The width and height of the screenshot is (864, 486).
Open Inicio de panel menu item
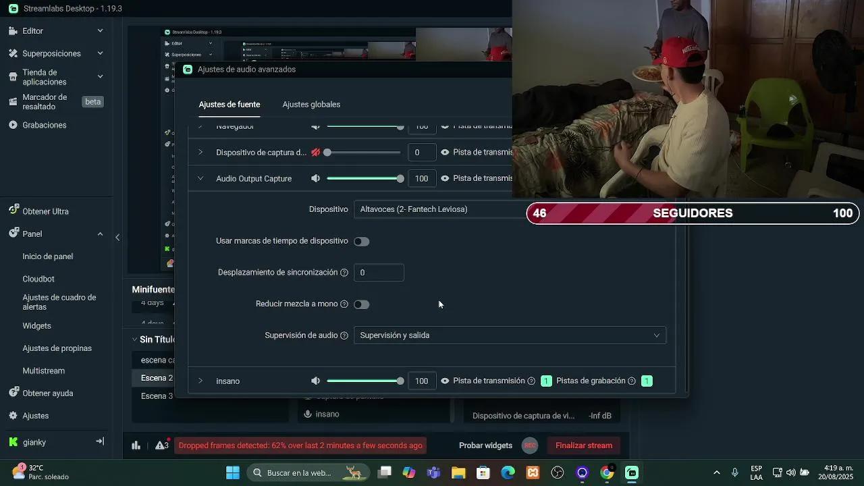pyautogui.click(x=48, y=256)
